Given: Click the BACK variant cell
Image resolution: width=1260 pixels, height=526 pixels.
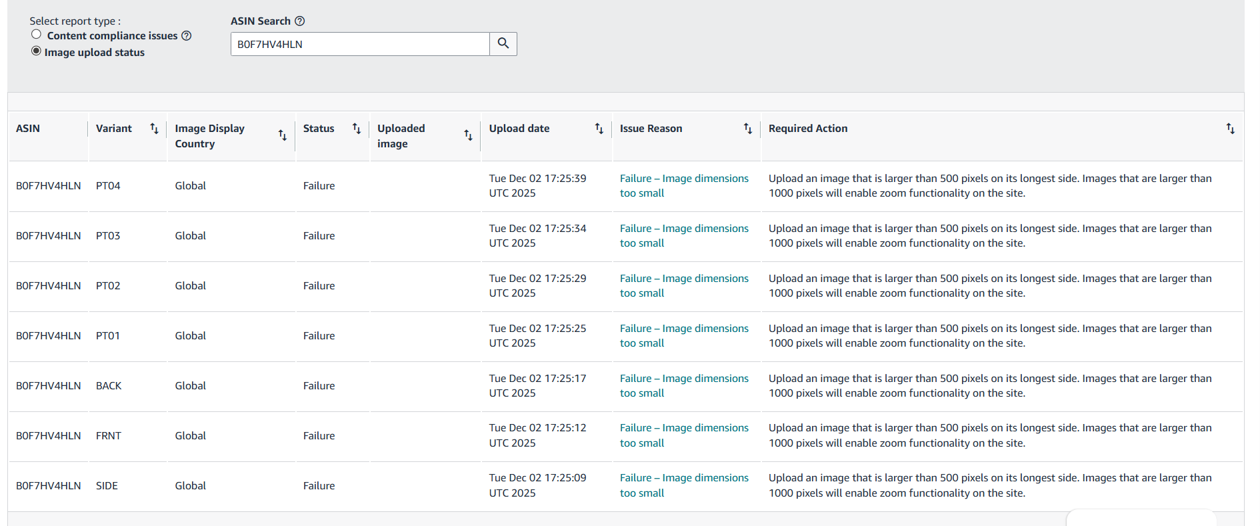Looking at the screenshot, I should [109, 386].
